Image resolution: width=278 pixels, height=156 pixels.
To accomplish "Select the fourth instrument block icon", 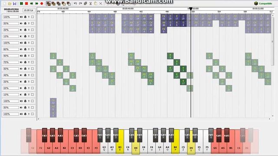I will 63,3.
